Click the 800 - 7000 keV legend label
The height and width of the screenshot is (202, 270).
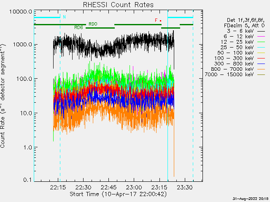[232, 69]
